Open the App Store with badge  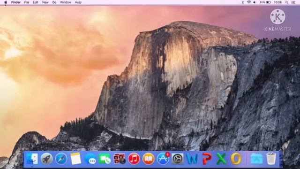pyautogui.click(x=163, y=158)
